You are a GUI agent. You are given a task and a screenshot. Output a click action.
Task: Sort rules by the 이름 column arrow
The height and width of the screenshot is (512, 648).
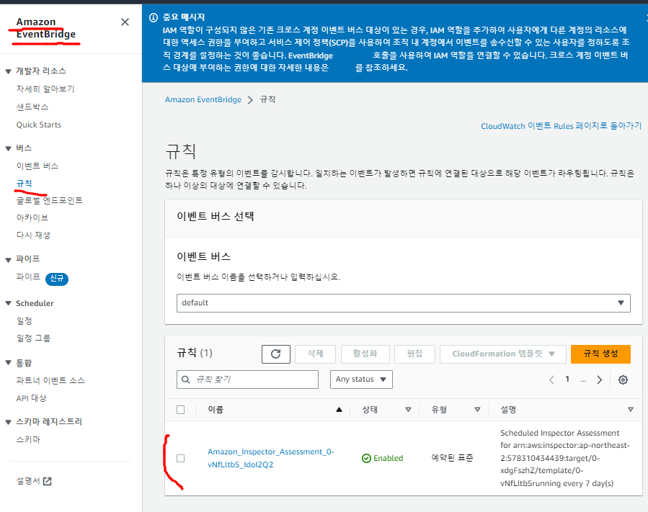pyautogui.click(x=339, y=410)
